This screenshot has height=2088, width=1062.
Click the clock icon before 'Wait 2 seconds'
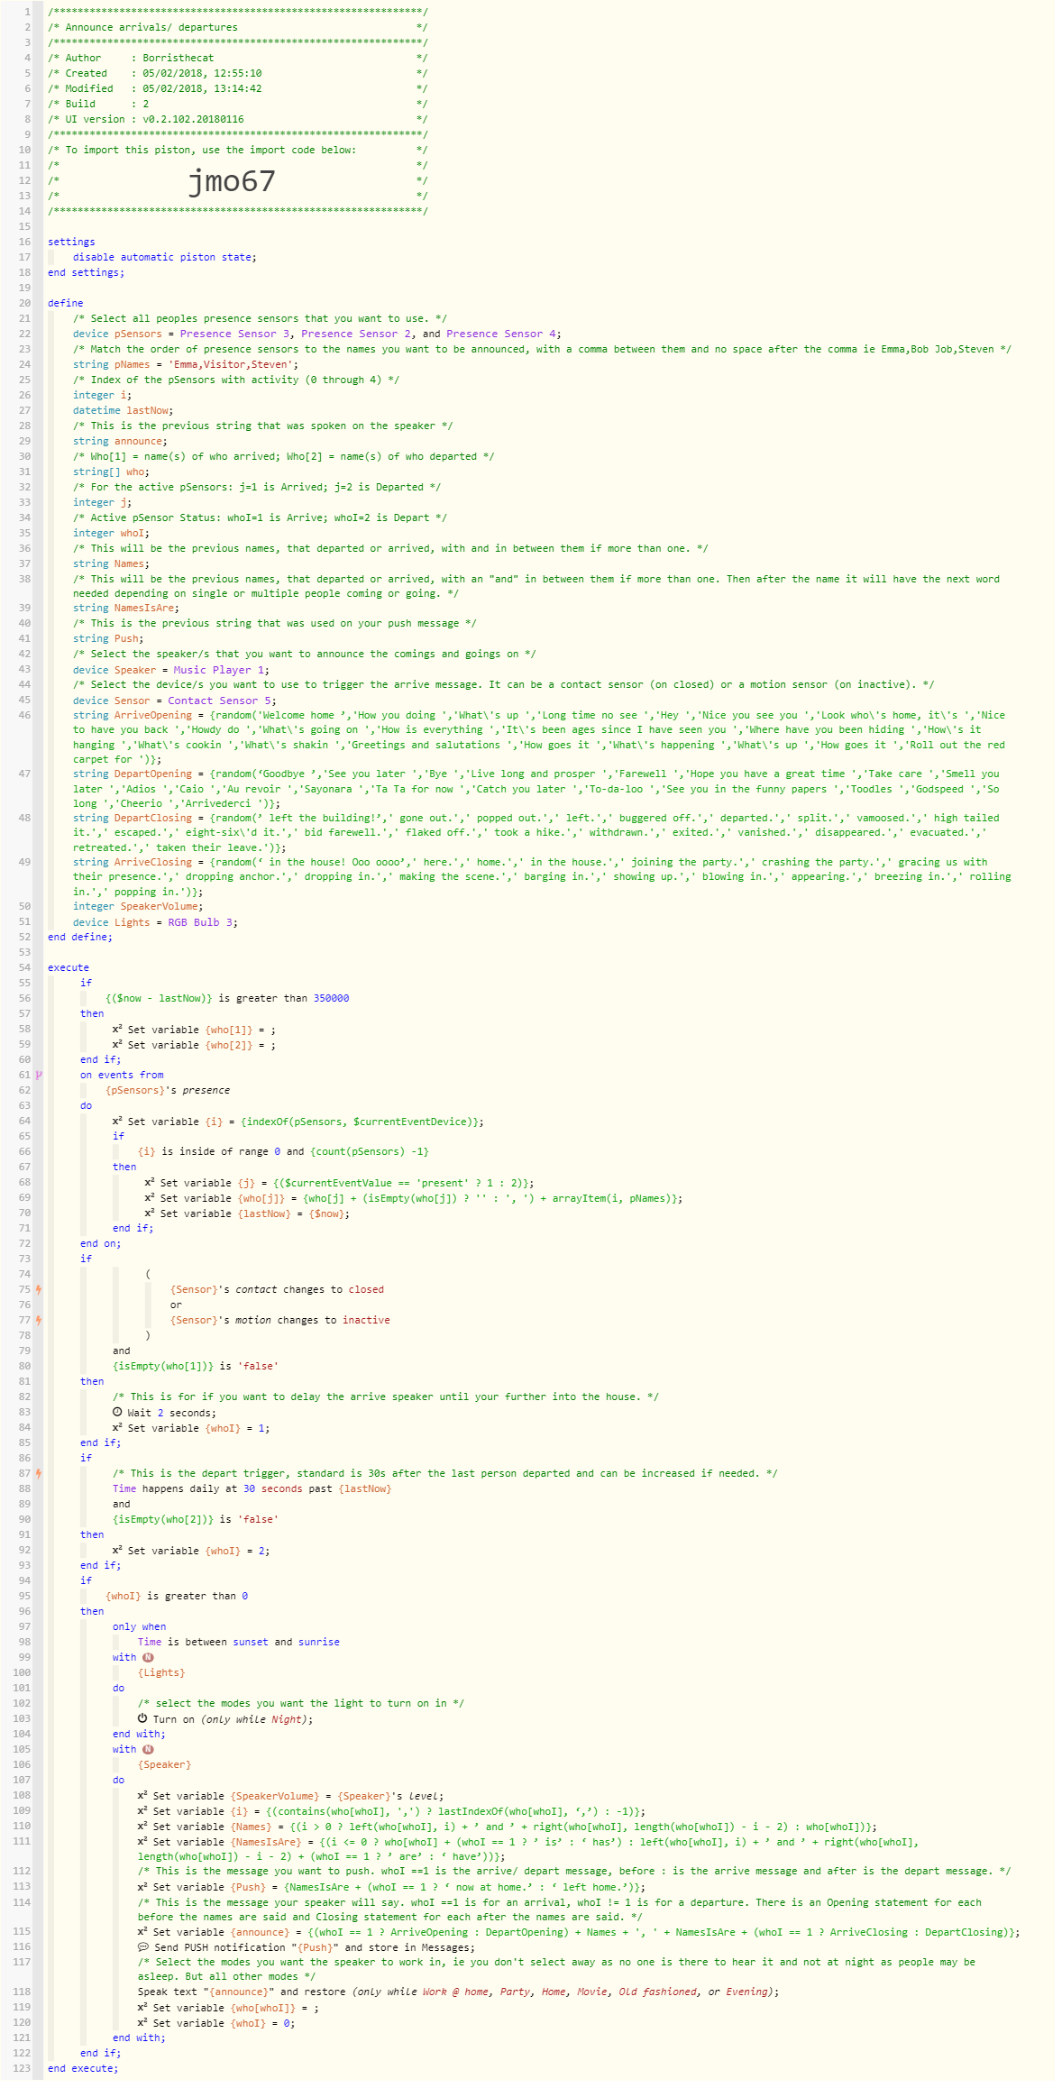pyautogui.click(x=117, y=1412)
